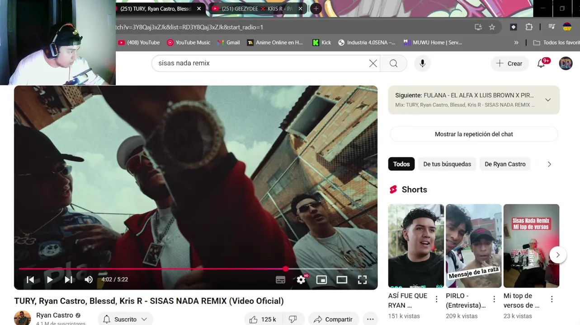Click the install/cast icon in address bar
This screenshot has height=325, width=580.
[x=478, y=27]
